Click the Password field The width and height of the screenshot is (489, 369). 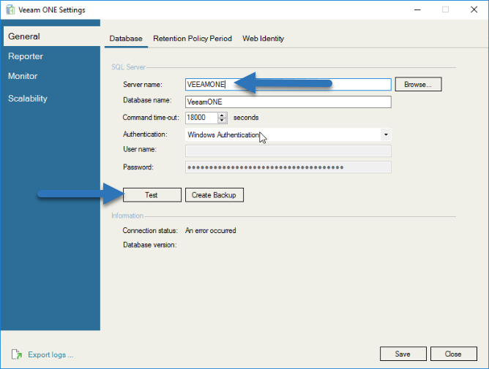point(288,167)
